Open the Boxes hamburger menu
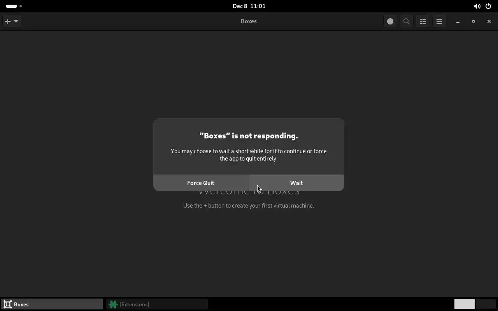Image resolution: width=498 pixels, height=311 pixels. tap(439, 21)
